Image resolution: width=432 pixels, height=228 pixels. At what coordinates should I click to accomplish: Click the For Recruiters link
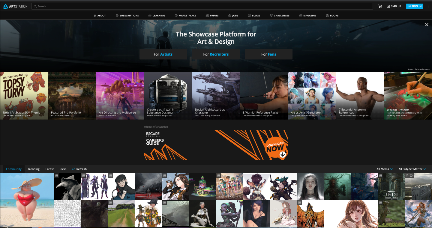(216, 54)
